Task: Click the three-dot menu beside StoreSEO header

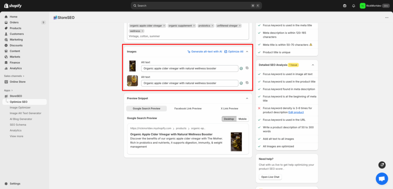Action: [386, 18]
